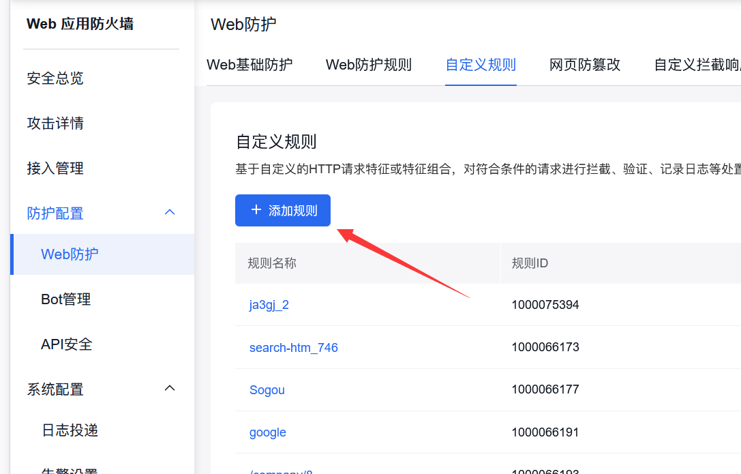Open 日志投递 in the sidebar
This screenshot has height=474, width=741.
(x=70, y=430)
